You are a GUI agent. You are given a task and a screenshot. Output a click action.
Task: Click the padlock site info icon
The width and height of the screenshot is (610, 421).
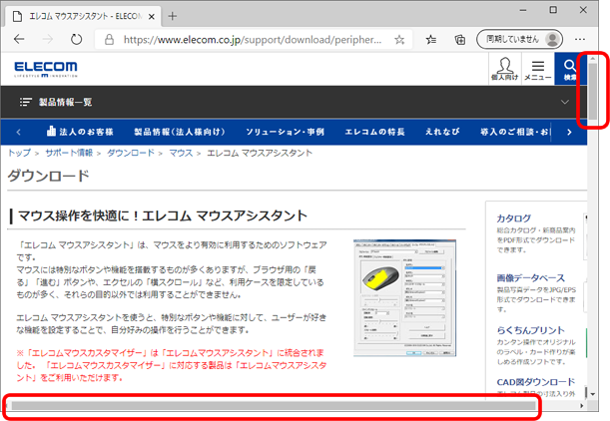click(x=109, y=39)
